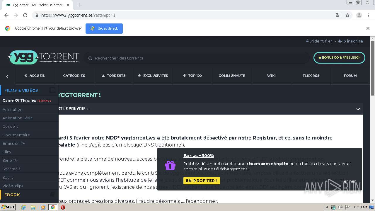The height and width of the screenshot is (211, 375).
Task: Click the page vertical scrollbar thumb
Action: (372, 68)
